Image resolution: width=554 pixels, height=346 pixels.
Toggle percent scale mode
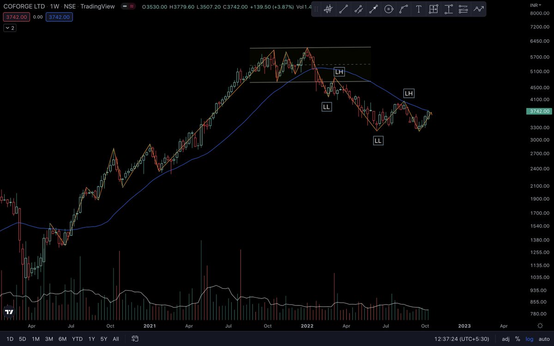pyautogui.click(x=518, y=339)
